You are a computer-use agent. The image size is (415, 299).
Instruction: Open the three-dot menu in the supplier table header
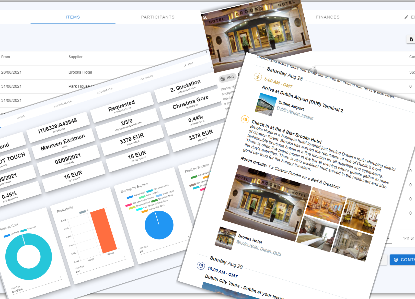pos(206,51)
